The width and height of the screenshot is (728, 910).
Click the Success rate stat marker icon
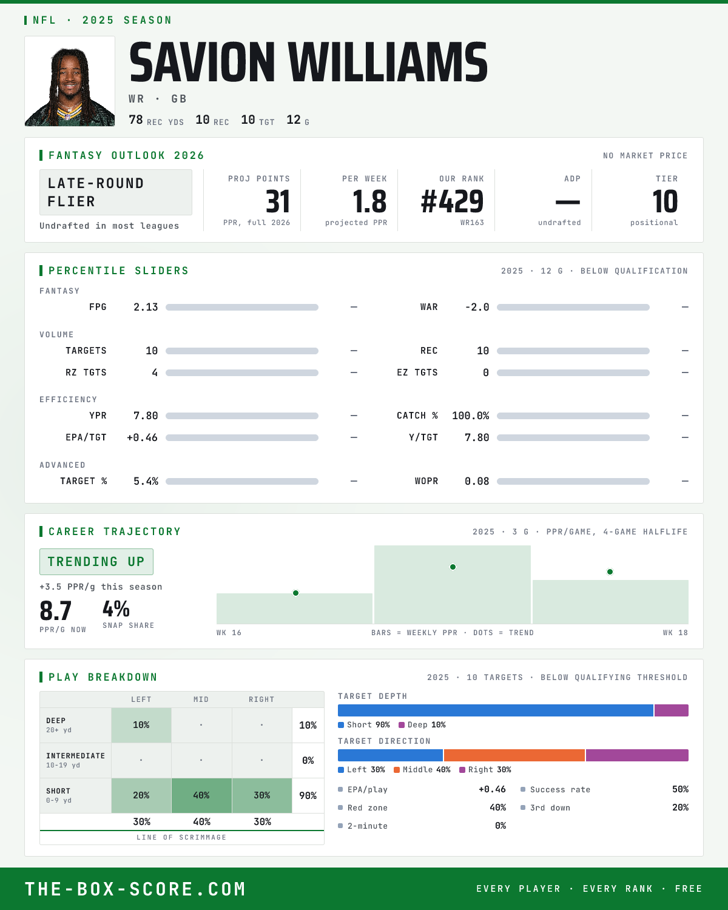pyautogui.click(x=523, y=789)
